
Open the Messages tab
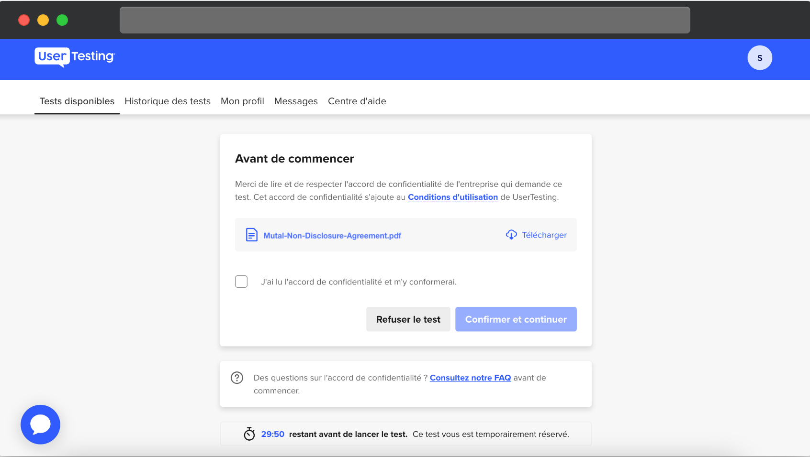point(296,101)
